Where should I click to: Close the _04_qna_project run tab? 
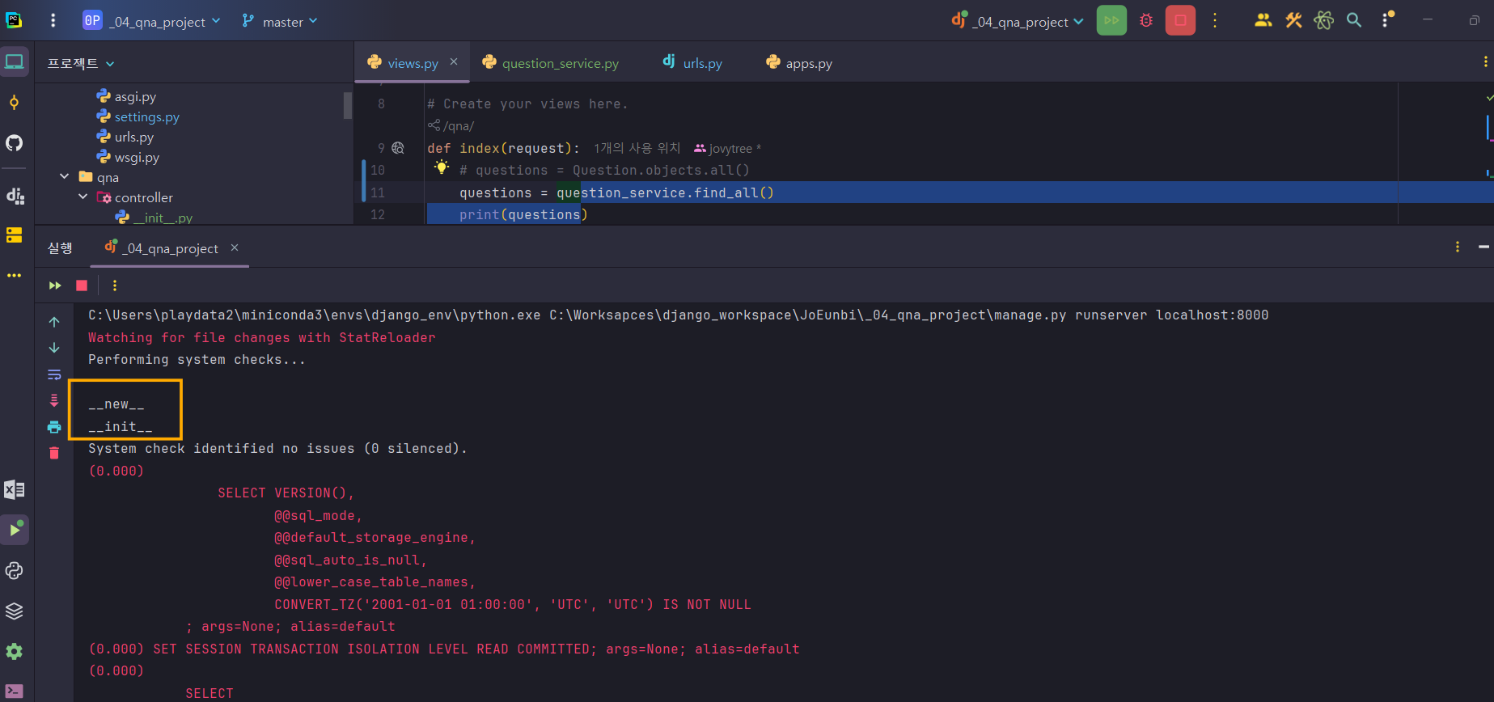click(235, 247)
